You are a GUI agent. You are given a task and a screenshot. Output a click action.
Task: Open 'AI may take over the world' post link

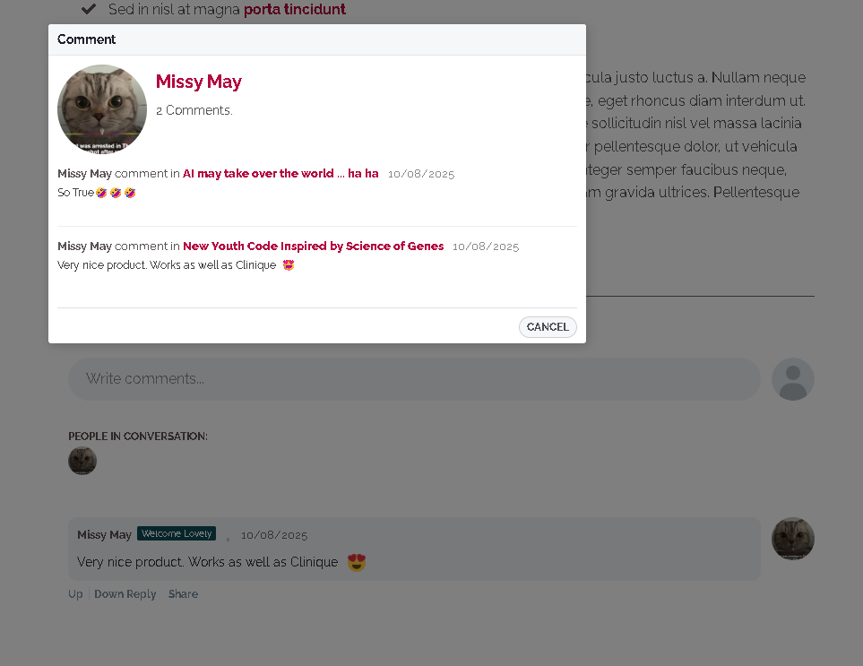[280, 174]
